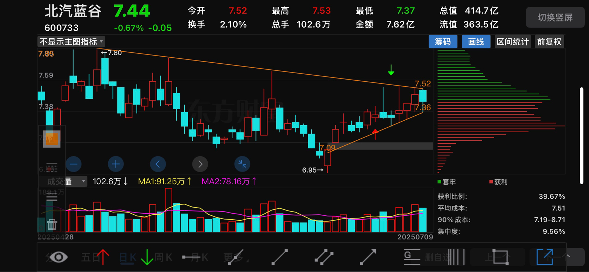Viewport: 589px width, 272px height.
Task: Switch to the 日K tab
Action: click(x=127, y=257)
